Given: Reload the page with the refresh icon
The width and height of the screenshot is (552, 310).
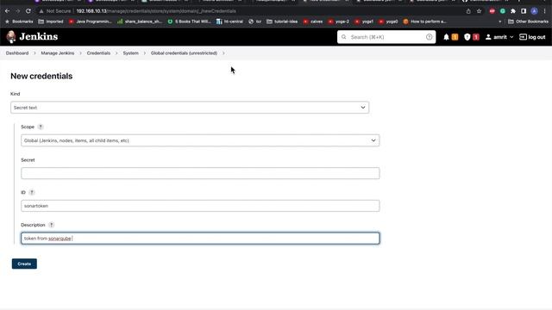Looking at the screenshot, I should pos(28,11).
